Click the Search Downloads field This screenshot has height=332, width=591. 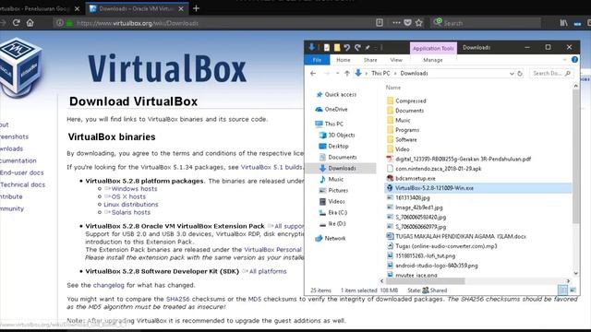tap(550, 74)
